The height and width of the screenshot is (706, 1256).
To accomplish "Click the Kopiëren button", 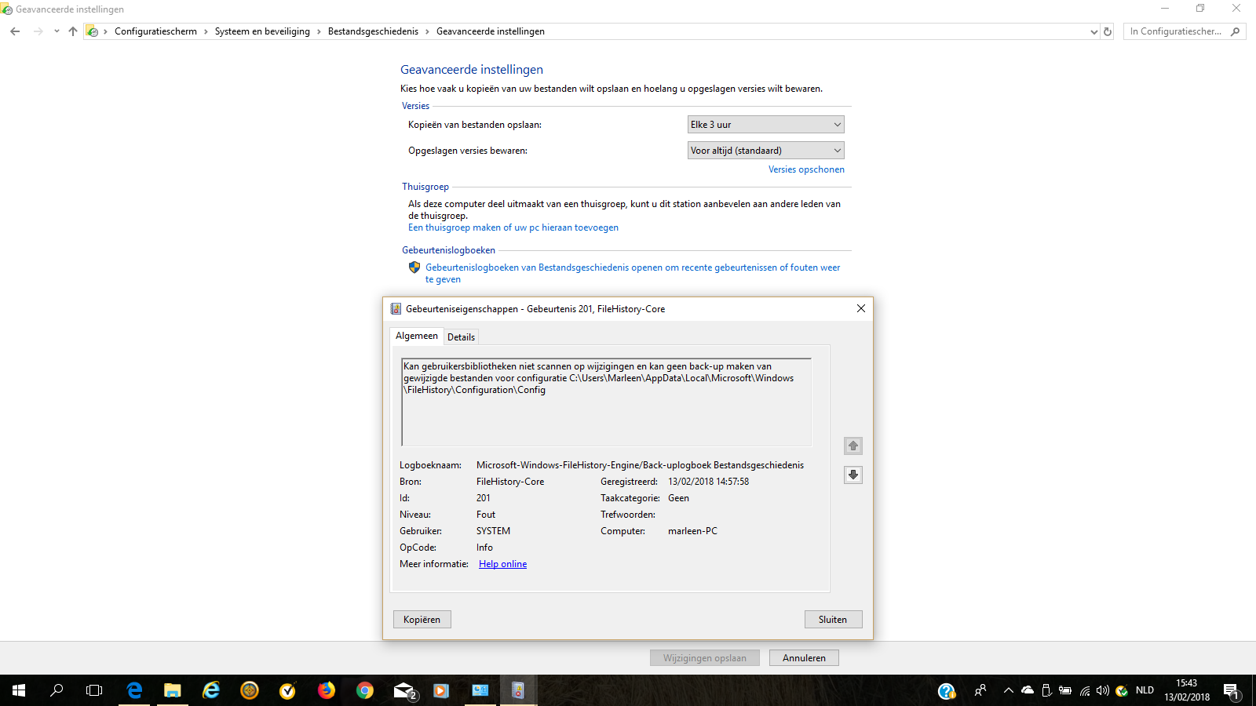I will 422,620.
